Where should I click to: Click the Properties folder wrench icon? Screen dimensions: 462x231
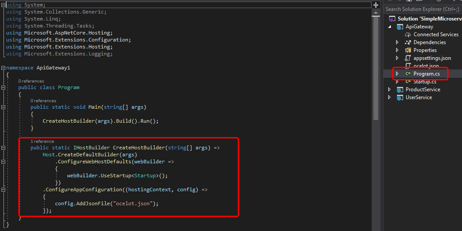point(408,50)
